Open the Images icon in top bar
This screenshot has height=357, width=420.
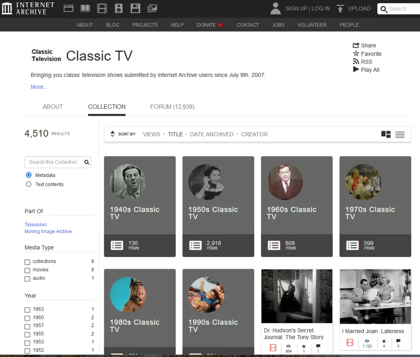[152, 8]
